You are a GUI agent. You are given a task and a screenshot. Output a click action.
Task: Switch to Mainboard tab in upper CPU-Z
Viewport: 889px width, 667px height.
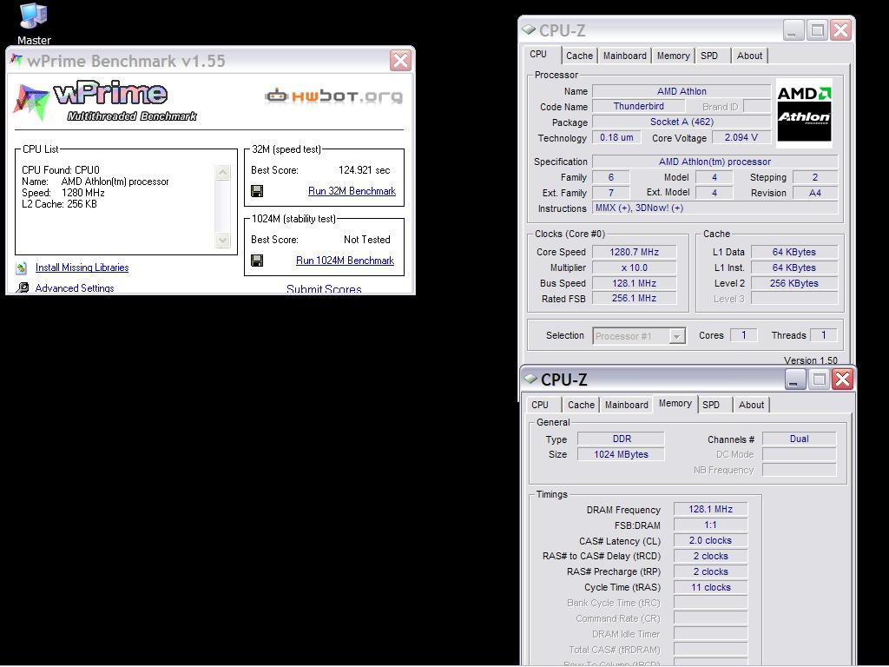coord(625,56)
